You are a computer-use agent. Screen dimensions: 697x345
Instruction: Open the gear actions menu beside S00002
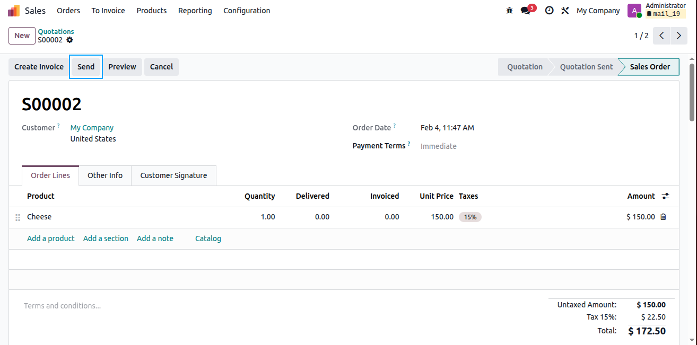pyautogui.click(x=69, y=40)
